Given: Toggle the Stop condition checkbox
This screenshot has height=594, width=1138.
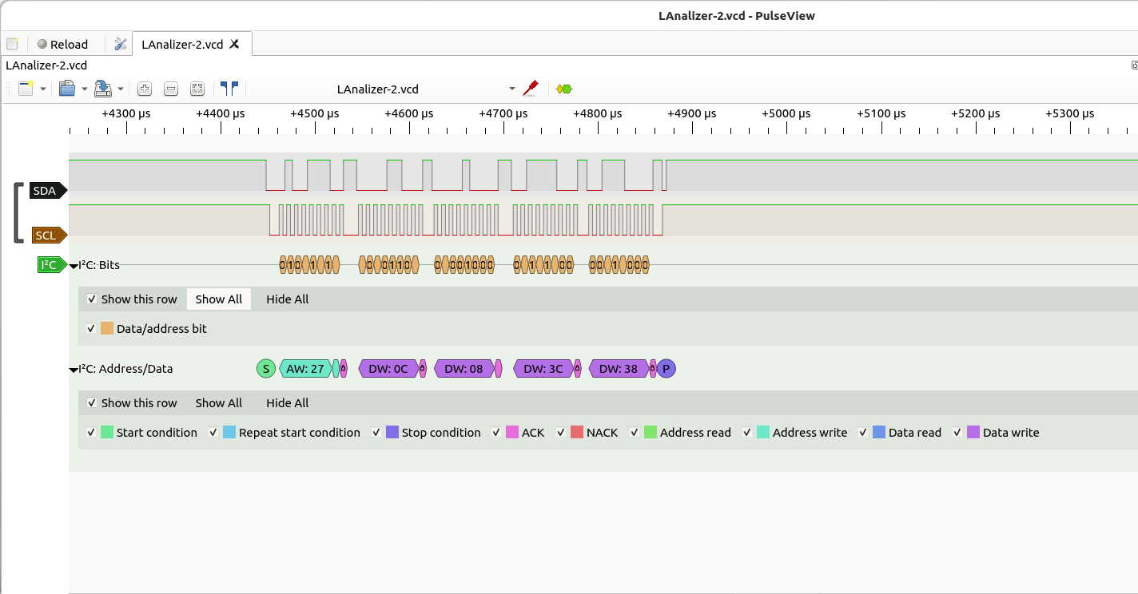Looking at the screenshot, I should tap(377, 433).
